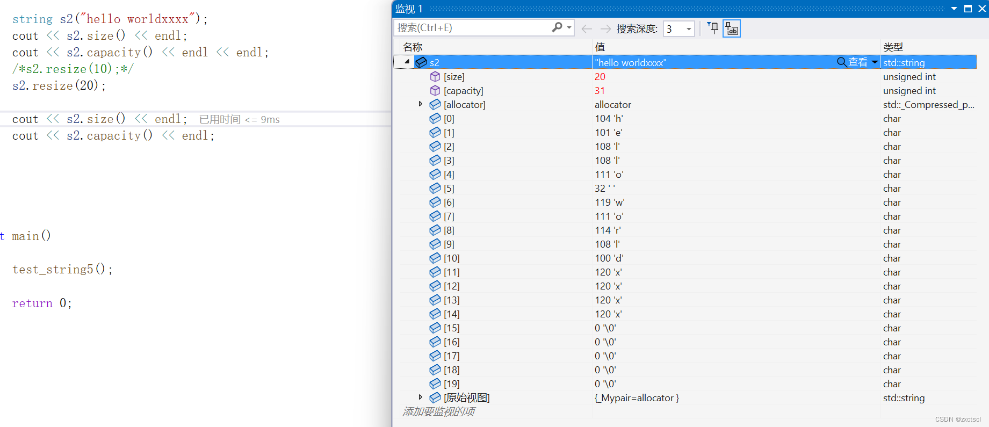The width and height of the screenshot is (989, 427).
Task: Open the search options dropdown arrow
Action: pyautogui.click(x=569, y=27)
